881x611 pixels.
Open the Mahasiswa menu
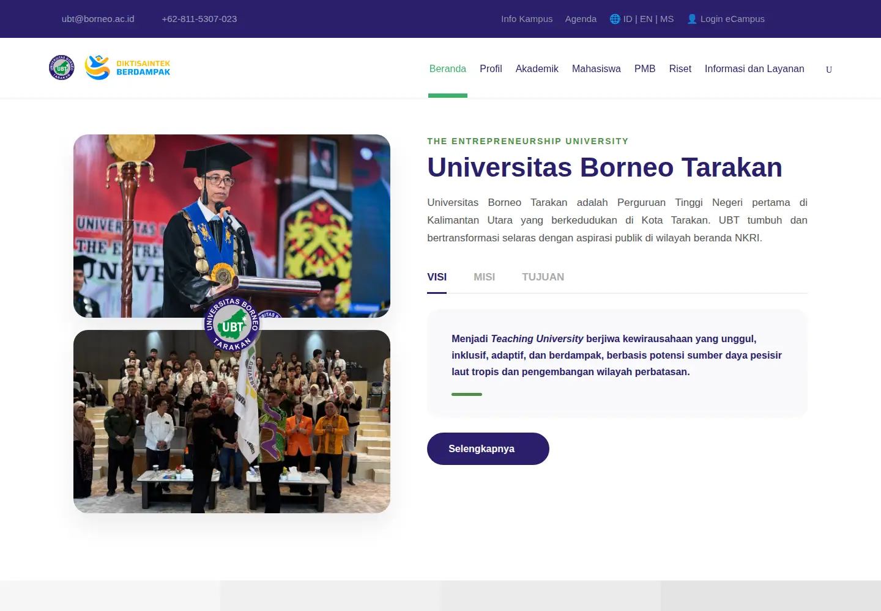tap(597, 68)
